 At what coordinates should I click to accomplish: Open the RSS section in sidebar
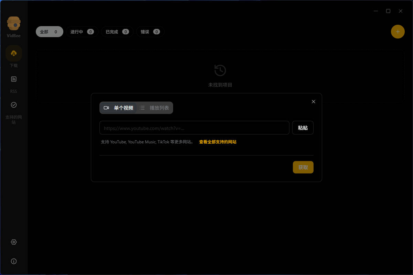pos(13,82)
